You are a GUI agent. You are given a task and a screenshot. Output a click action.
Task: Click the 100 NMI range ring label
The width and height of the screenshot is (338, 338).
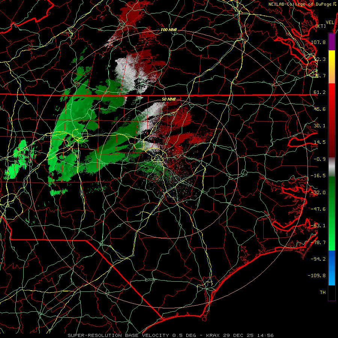tap(169, 30)
